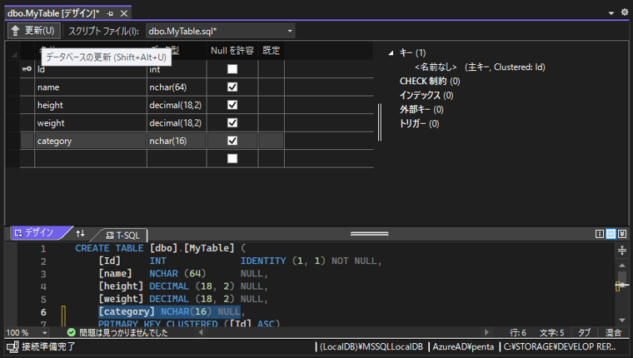Click the vertical splitter between grid and keys
633x358 pixels.
tap(380, 122)
